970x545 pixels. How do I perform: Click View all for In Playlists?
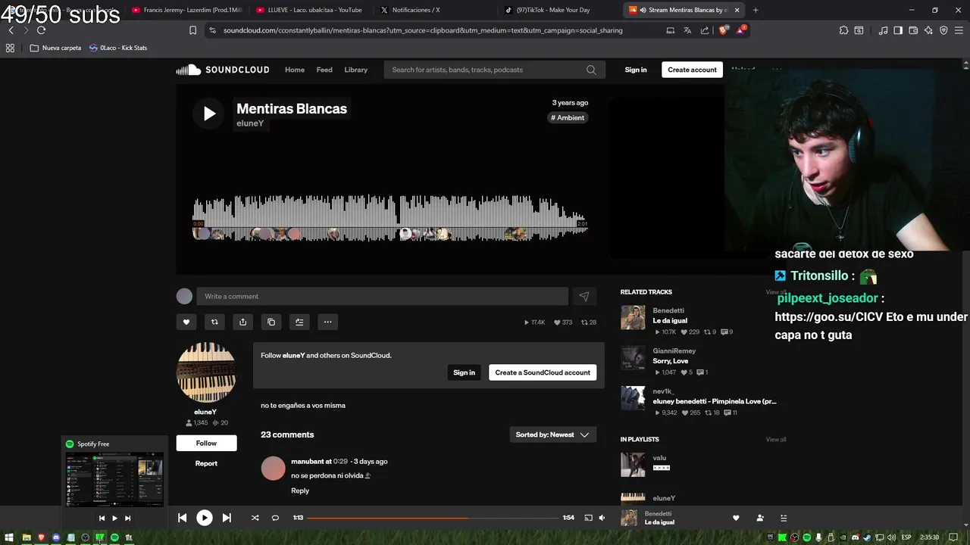[776, 439]
